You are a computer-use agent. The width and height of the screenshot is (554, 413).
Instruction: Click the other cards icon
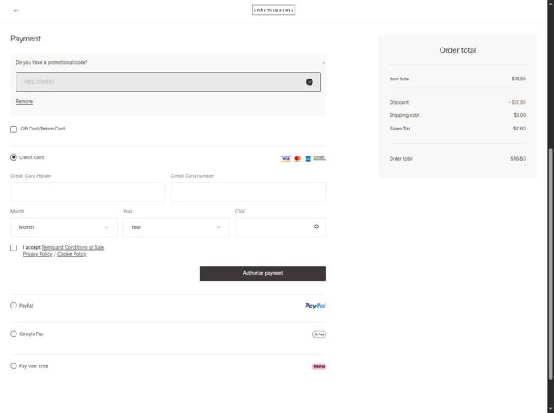point(319,158)
